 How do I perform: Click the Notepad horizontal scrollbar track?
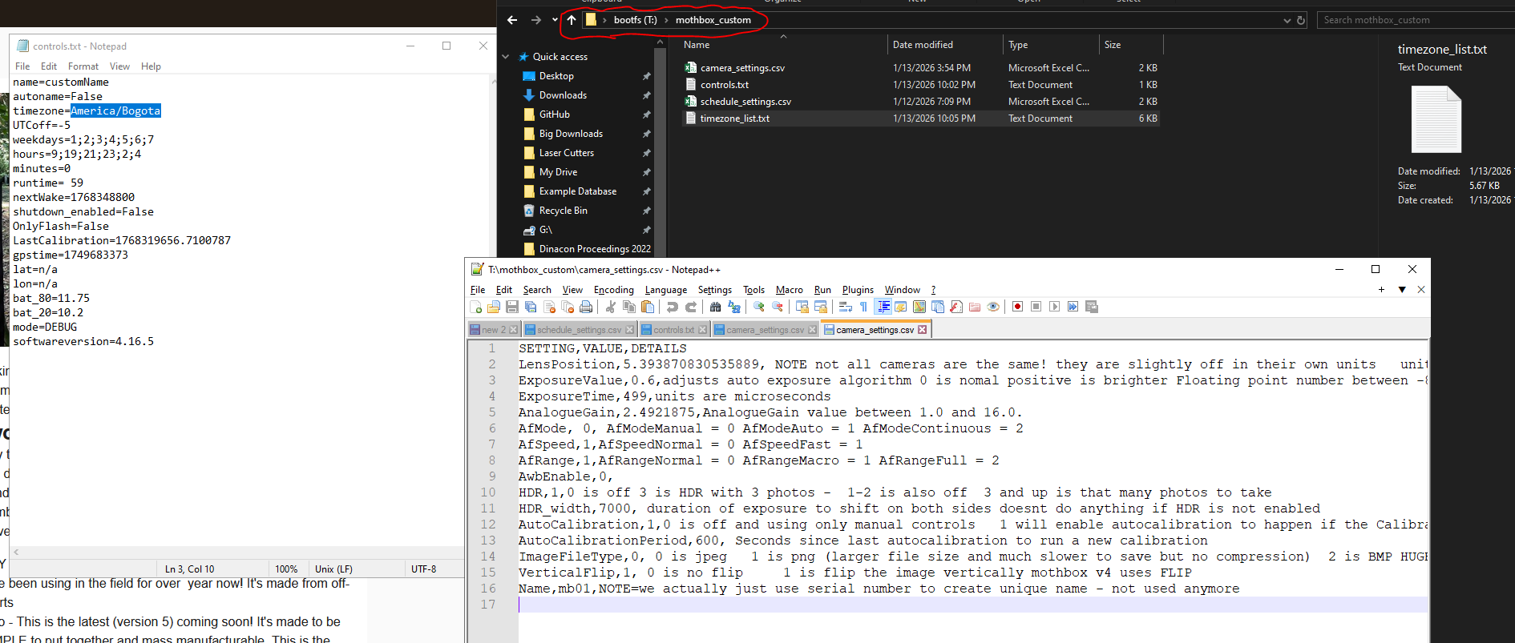[240, 552]
